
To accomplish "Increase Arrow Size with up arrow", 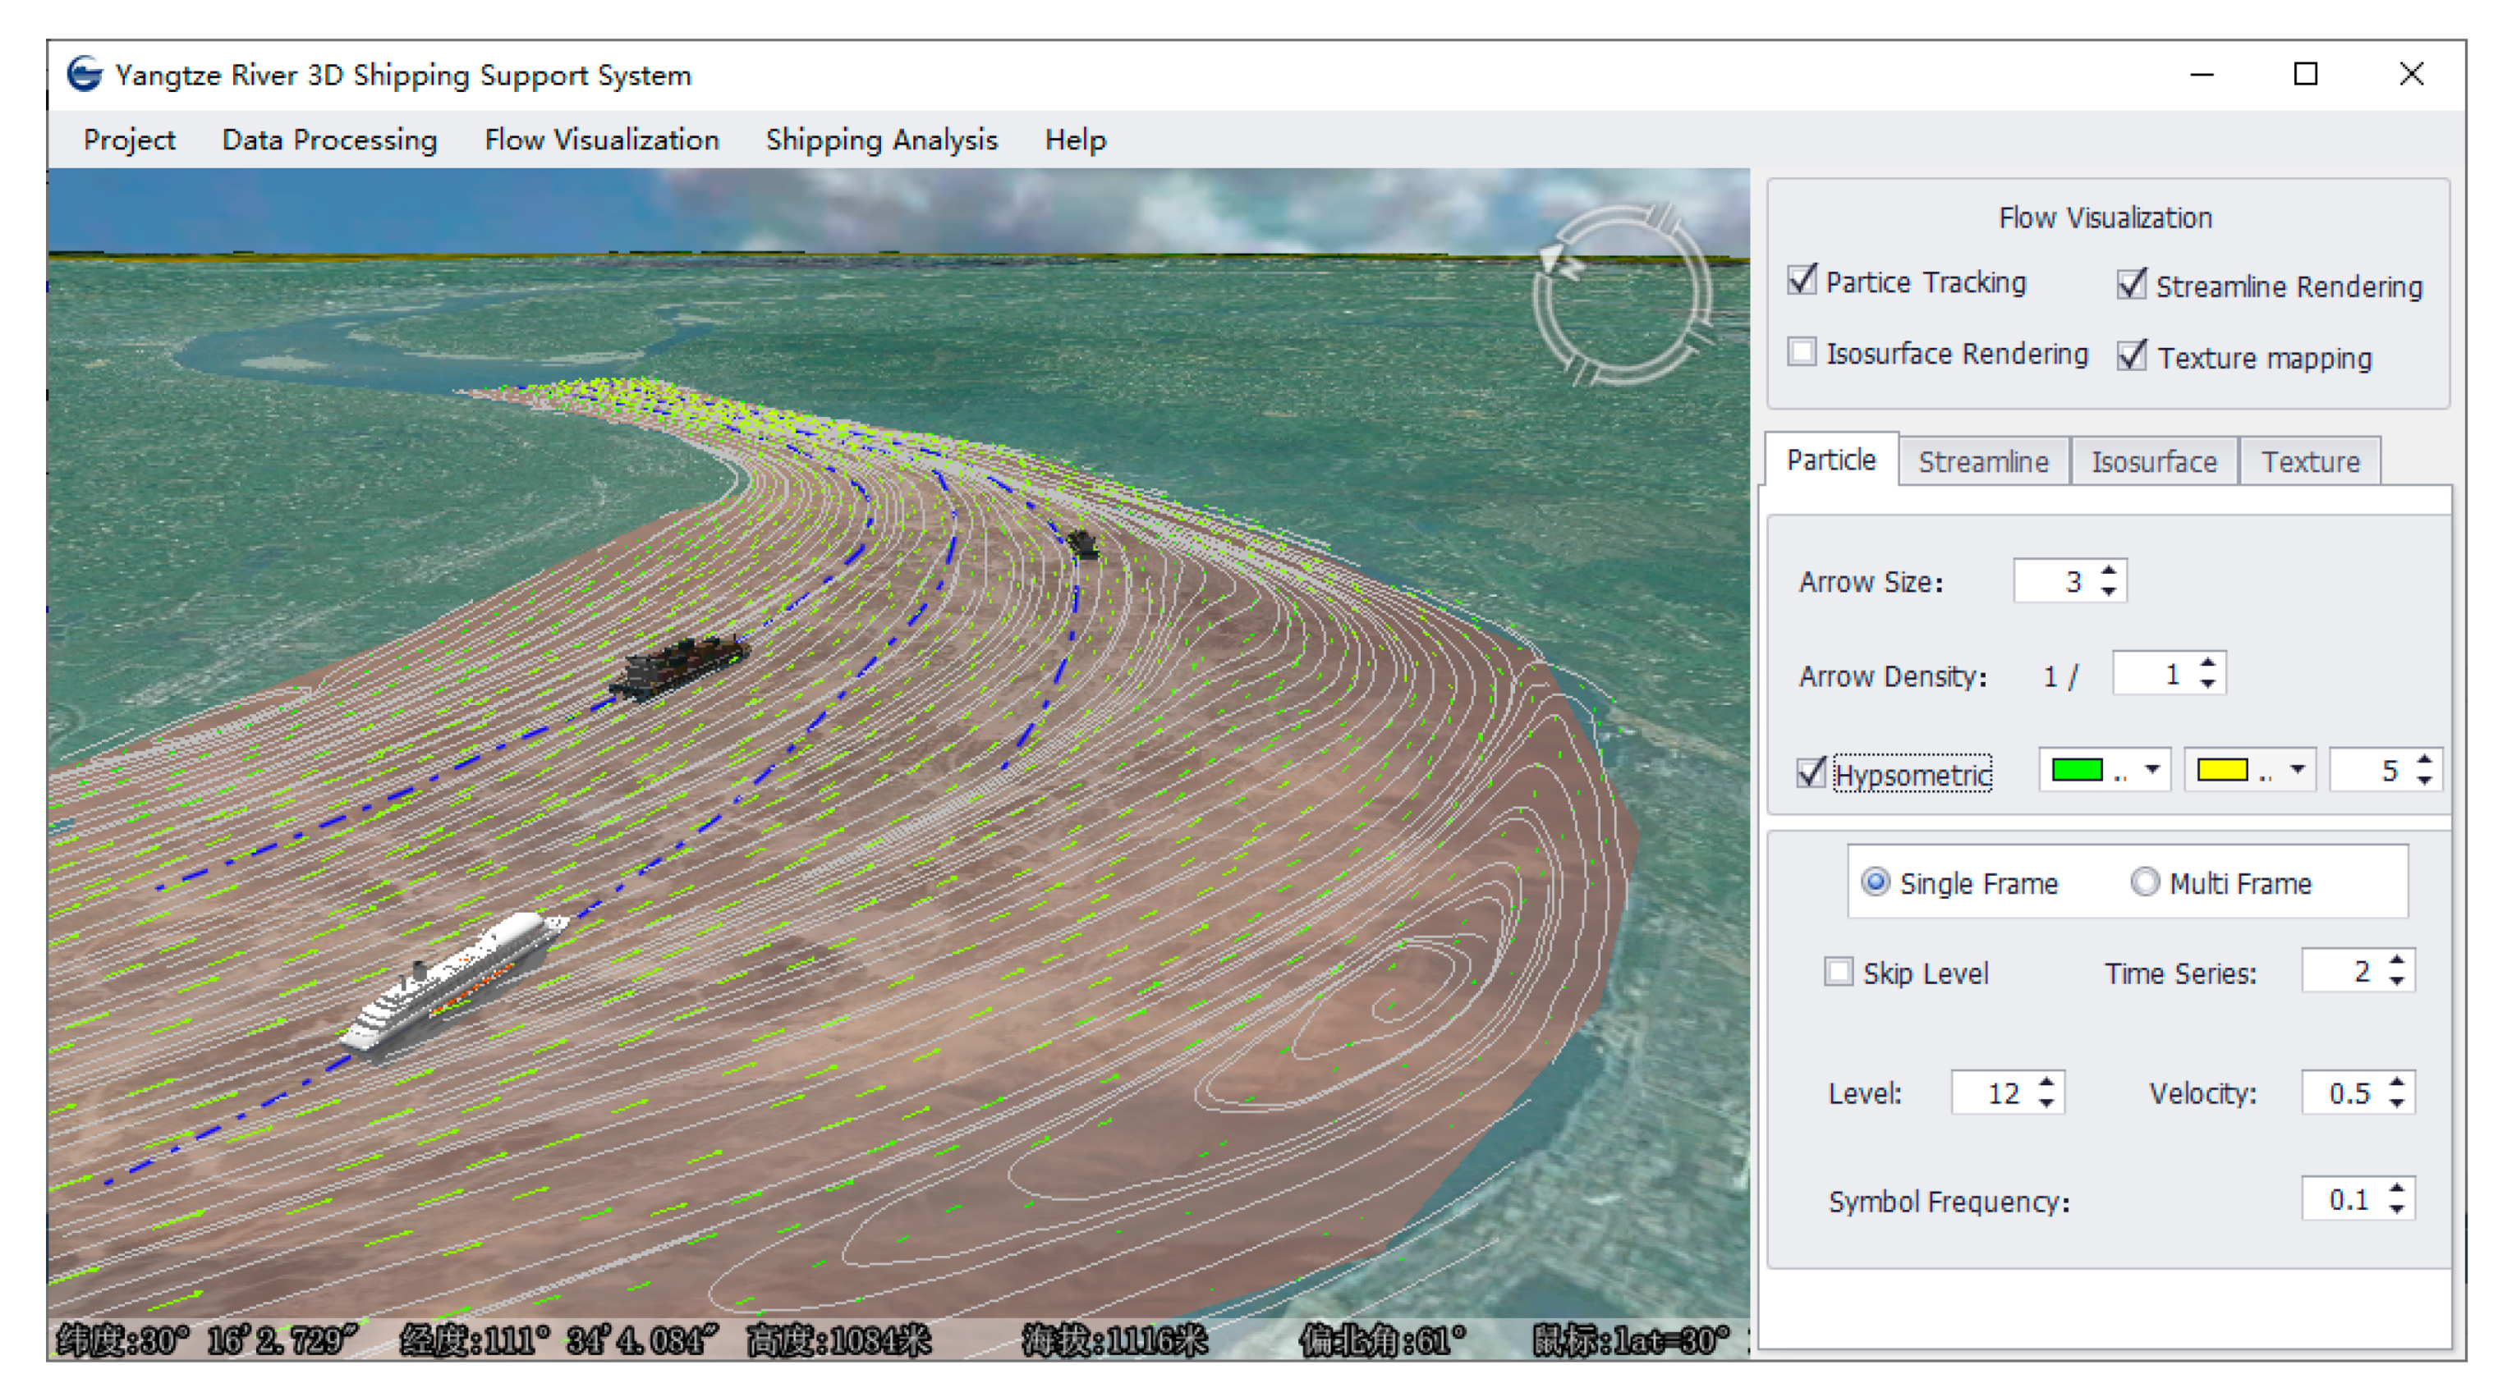I will [x=2109, y=571].
